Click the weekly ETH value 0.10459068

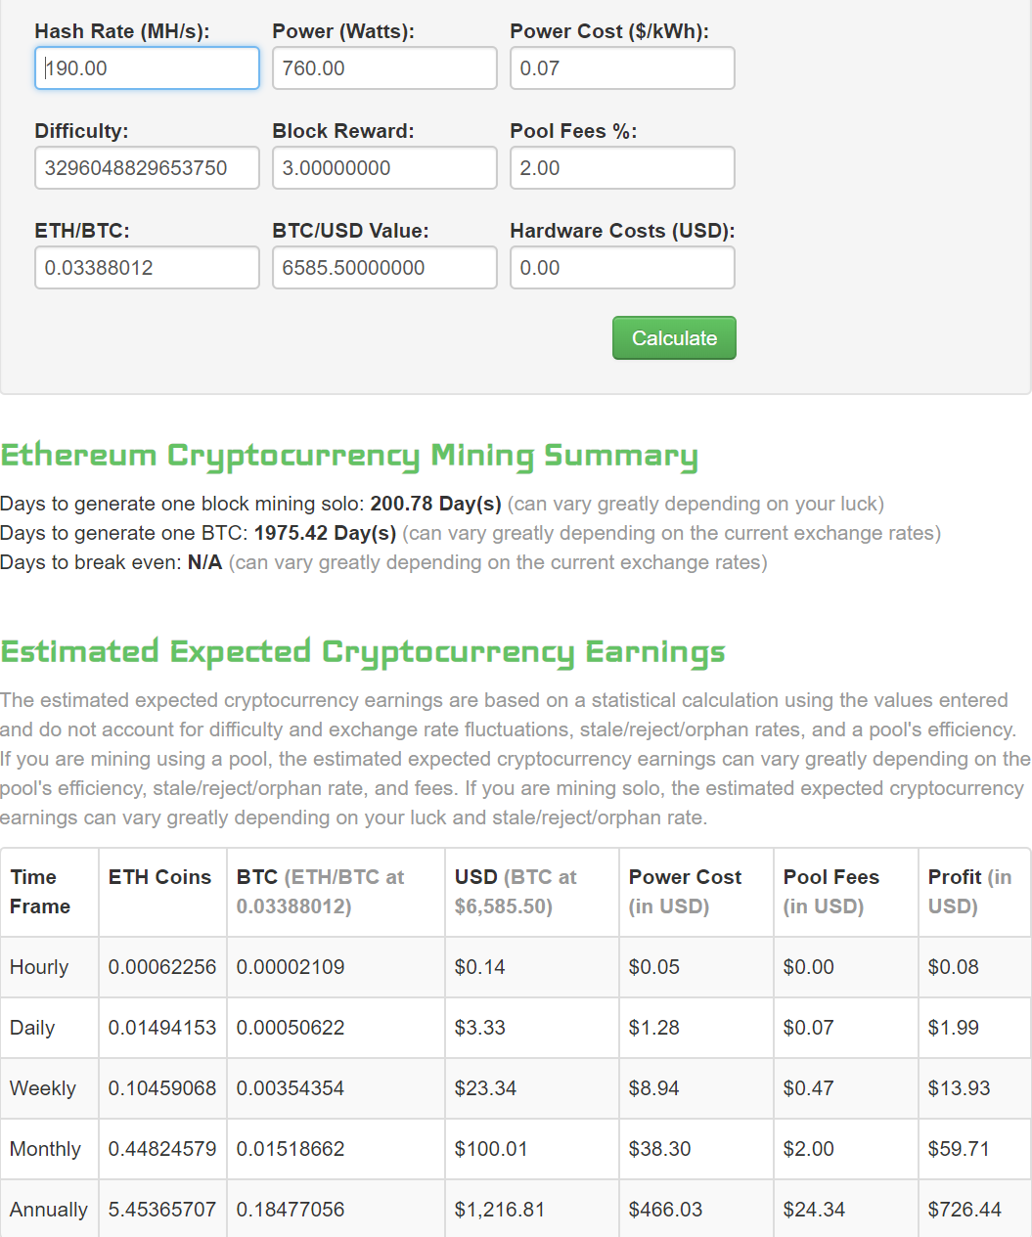click(162, 1088)
